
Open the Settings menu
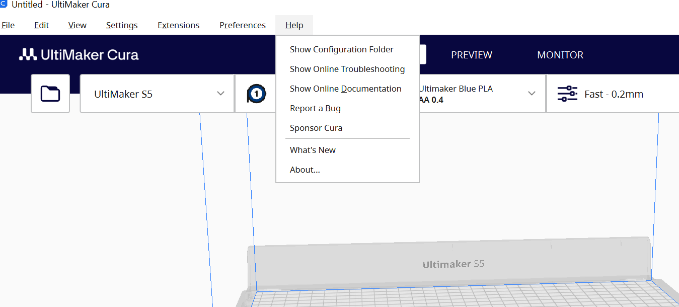tap(122, 25)
